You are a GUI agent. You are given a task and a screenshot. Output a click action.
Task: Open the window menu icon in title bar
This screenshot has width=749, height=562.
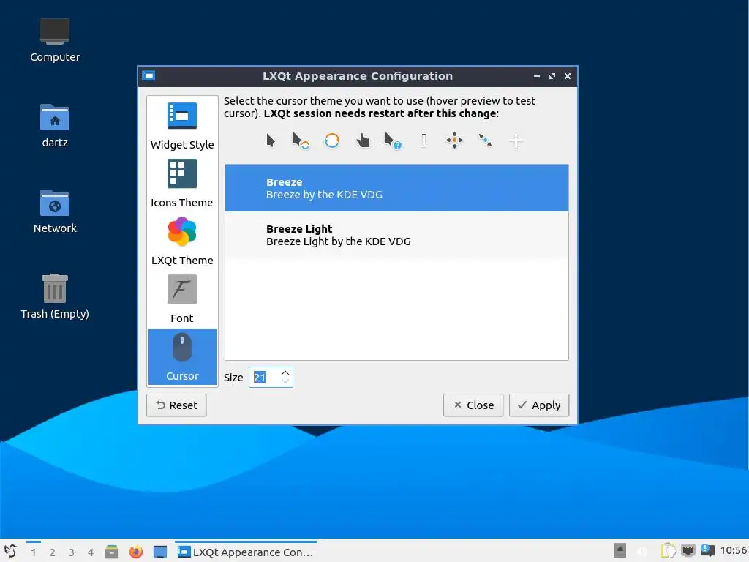point(148,76)
